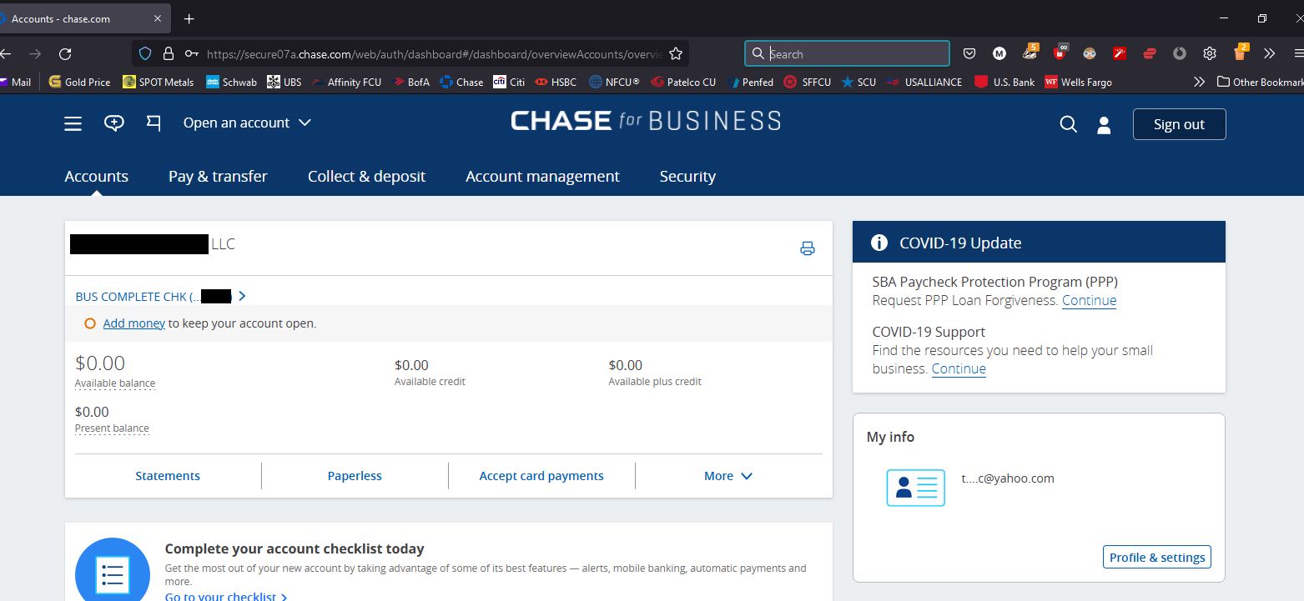
Task: Expand the Open an account dropdown
Action: click(247, 123)
